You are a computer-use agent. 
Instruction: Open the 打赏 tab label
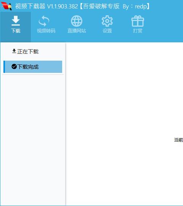pyautogui.click(x=138, y=31)
